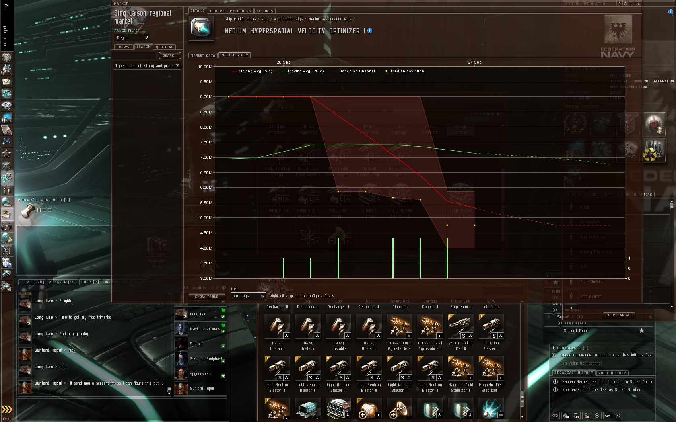Image resolution: width=676 pixels, height=422 pixels.
Task: Open the My Orders tab
Action: [241, 11]
